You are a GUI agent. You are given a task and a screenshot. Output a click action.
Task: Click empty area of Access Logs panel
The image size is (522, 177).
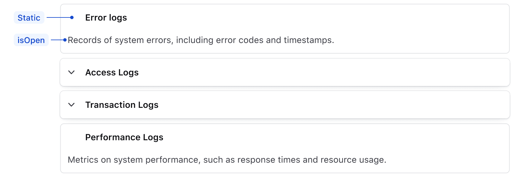(x=312, y=72)
